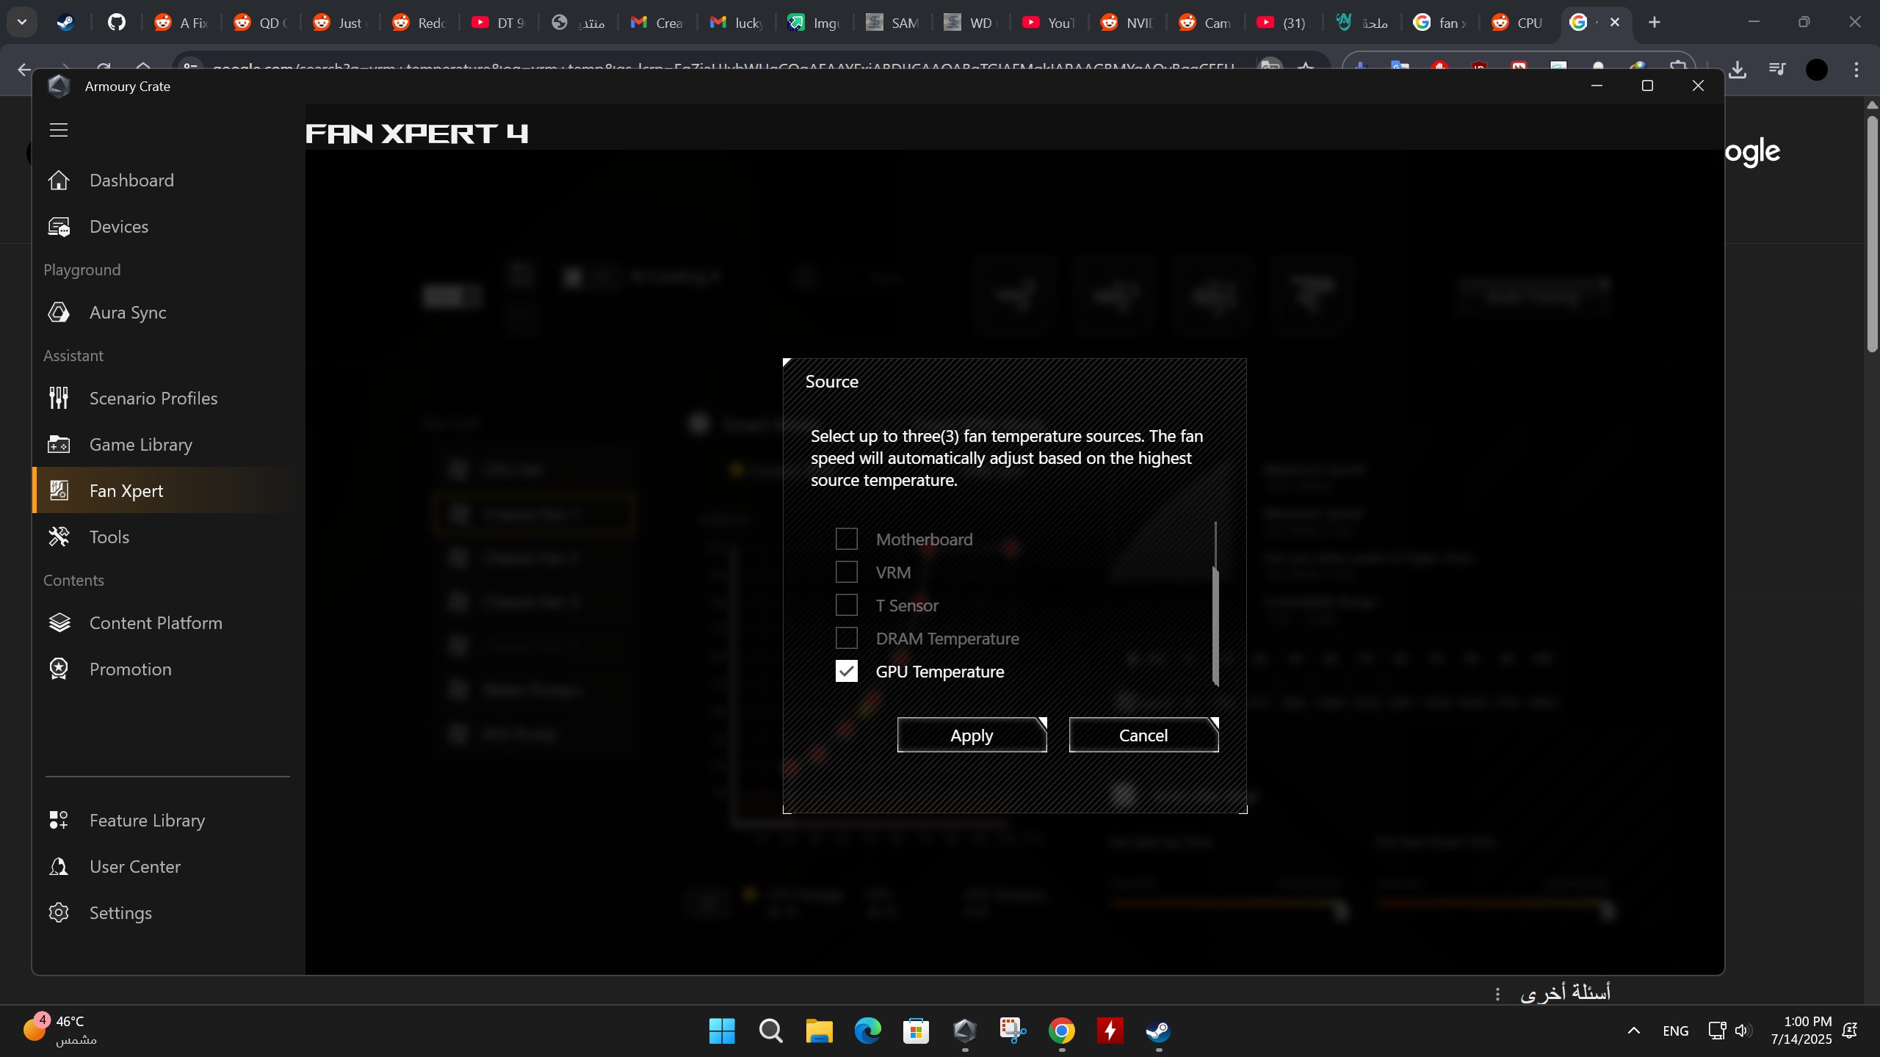Switch to the GitHub browser tab
Screen dimensions: 1880x1057
(x=117, y=23)
